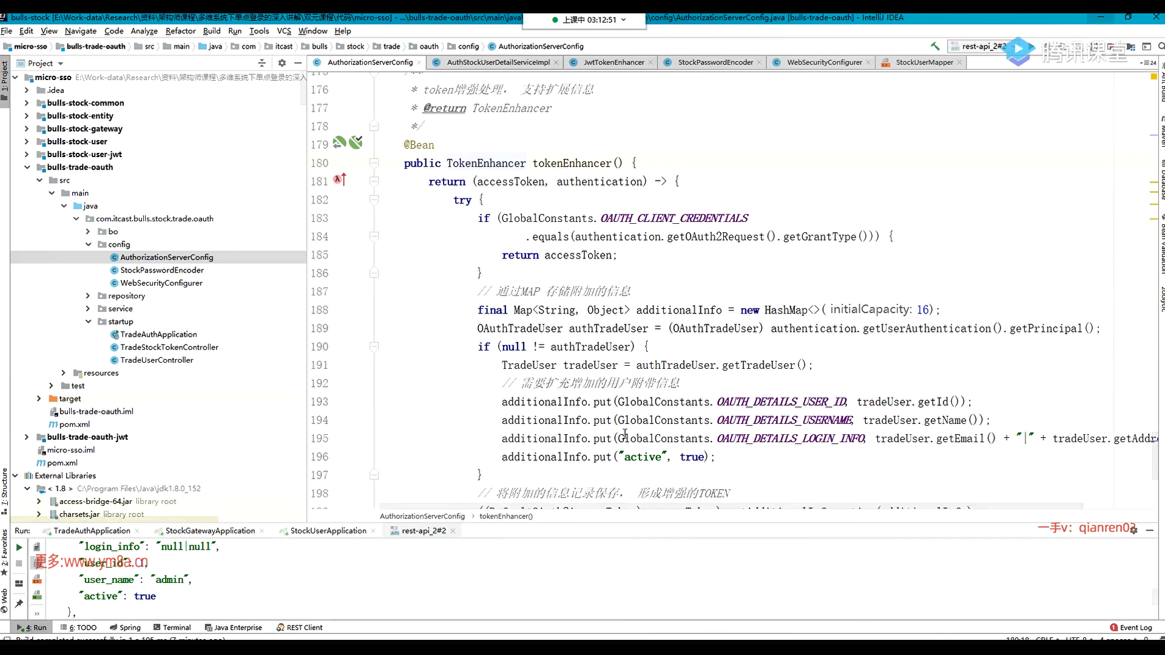Click the green Run arrow in the Run panel

19,547
